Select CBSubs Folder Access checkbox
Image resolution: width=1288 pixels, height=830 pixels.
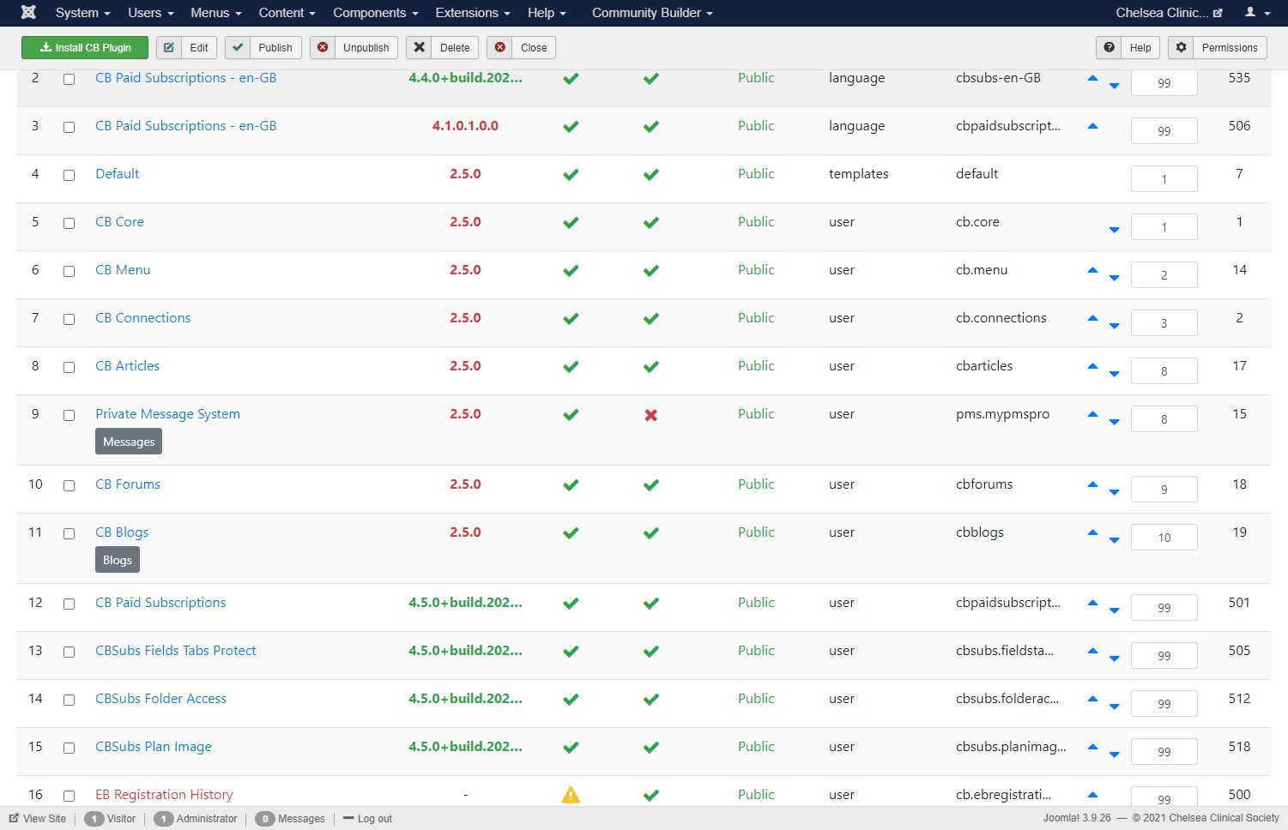tap(69, 700)
